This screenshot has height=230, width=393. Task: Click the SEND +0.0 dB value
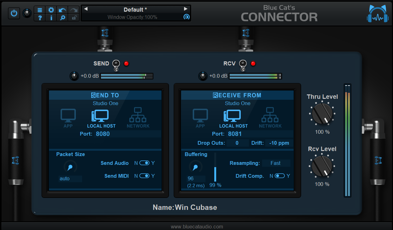[90, 76]
